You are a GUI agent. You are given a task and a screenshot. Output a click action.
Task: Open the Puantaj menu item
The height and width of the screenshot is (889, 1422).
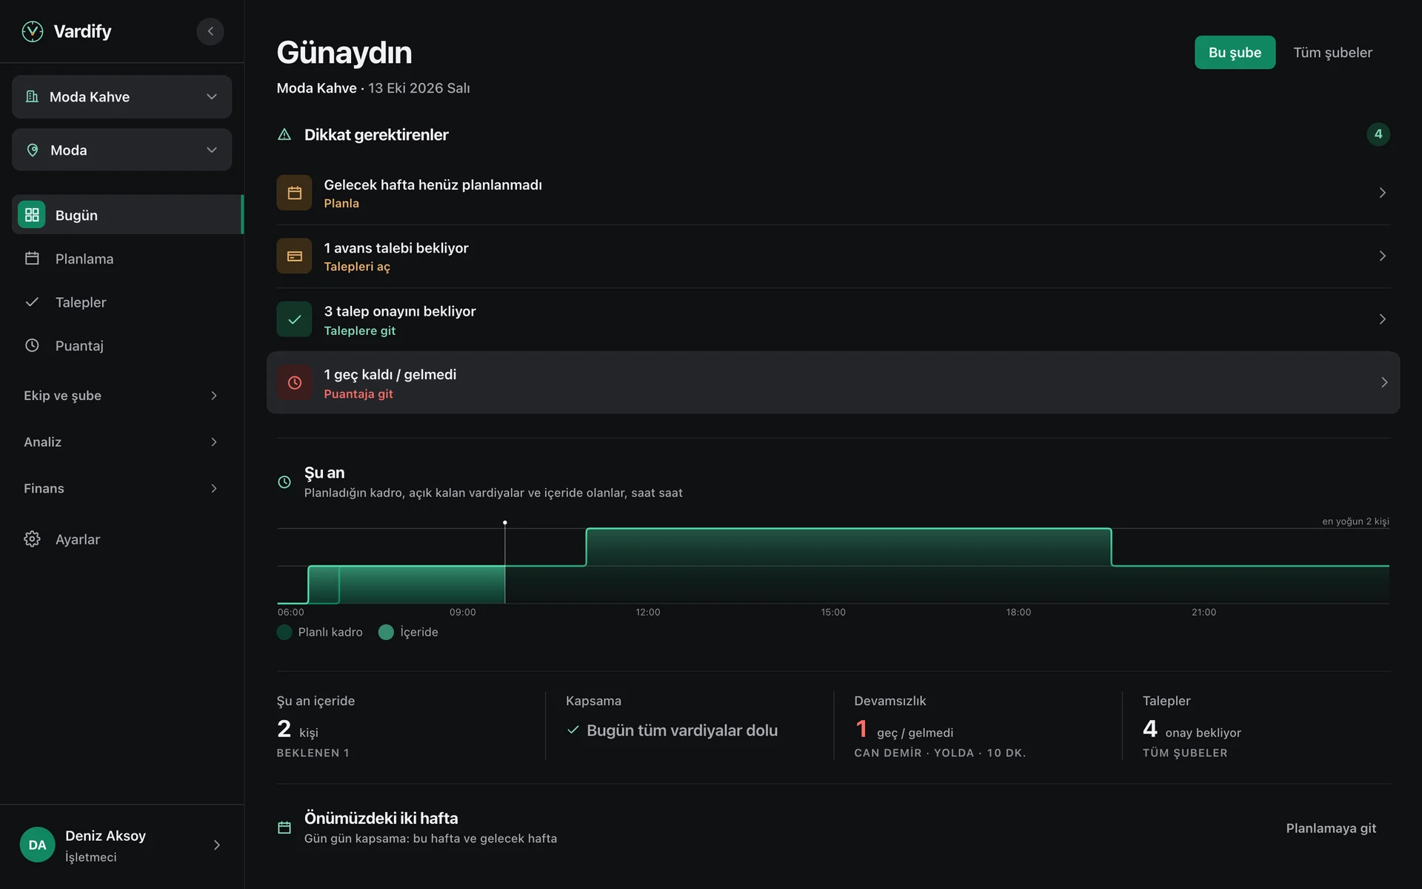[x=121, y=345]
